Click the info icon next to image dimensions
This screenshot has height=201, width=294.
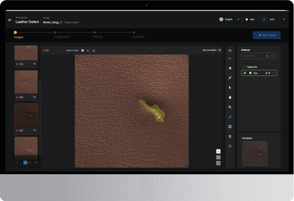[x=83, y=50]
